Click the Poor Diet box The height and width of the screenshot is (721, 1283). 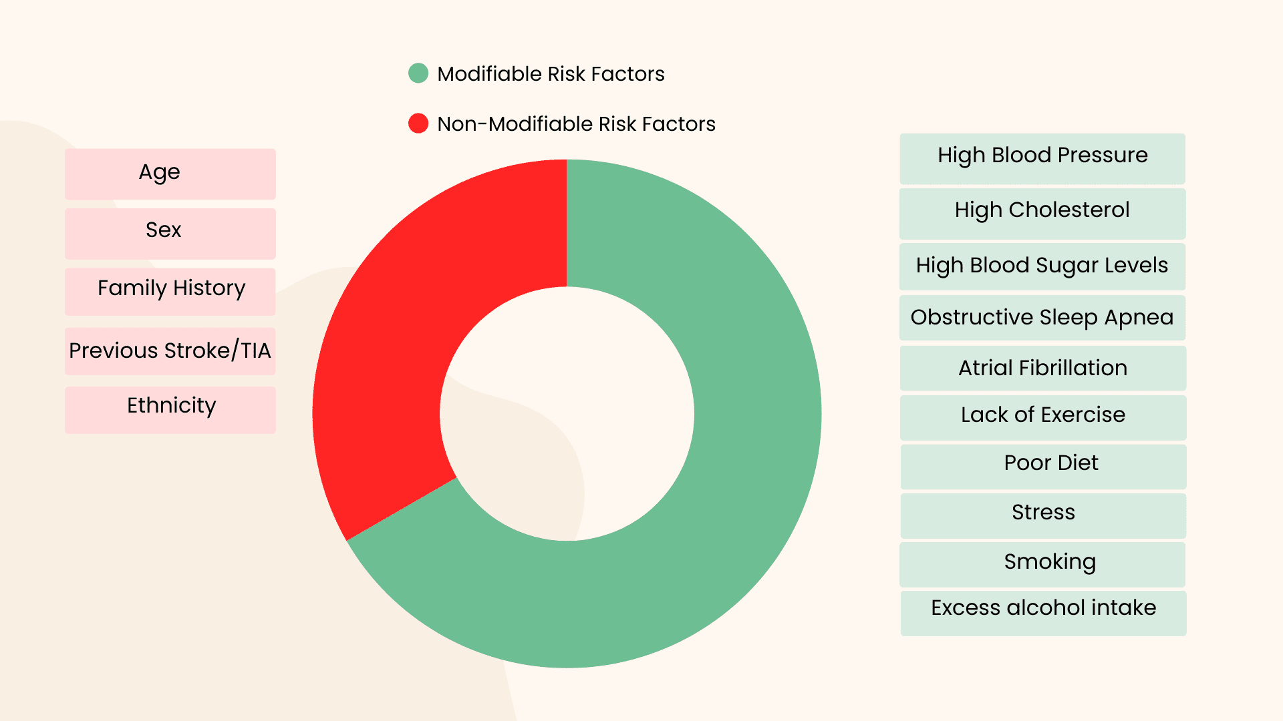(1043, 466)
